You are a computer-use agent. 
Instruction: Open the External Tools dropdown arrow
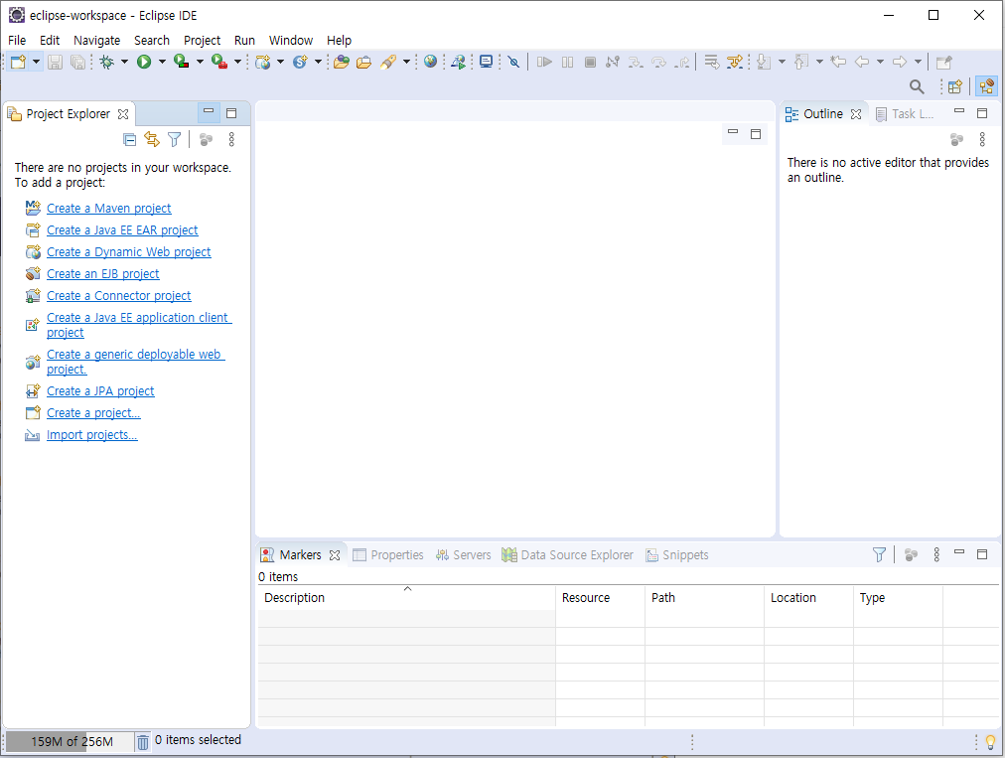(237, 63)
